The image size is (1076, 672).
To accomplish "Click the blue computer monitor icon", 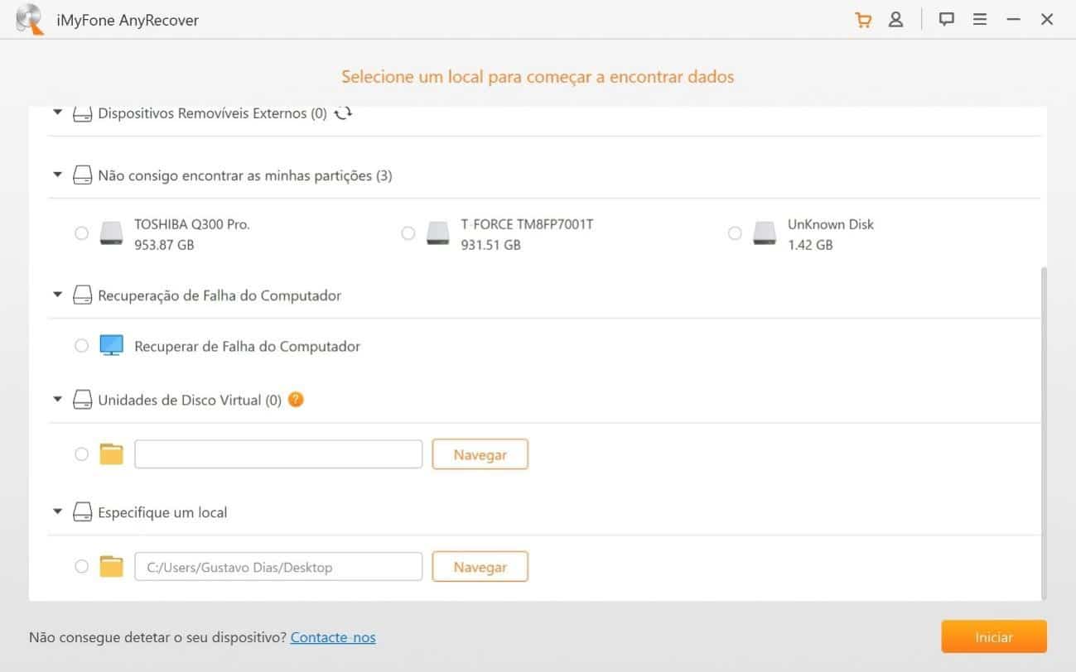I will [111, 346].
